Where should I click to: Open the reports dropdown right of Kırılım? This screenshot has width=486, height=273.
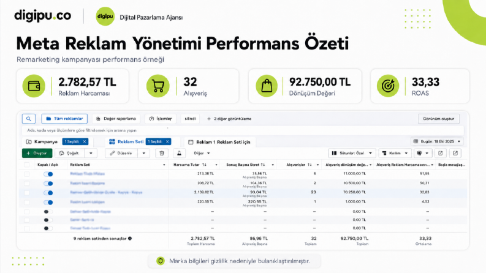point(423,153)
